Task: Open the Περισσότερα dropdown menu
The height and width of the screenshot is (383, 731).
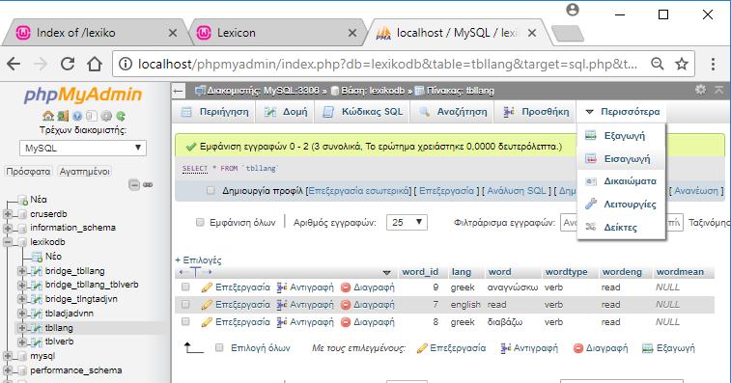Action: pos(622,112)
